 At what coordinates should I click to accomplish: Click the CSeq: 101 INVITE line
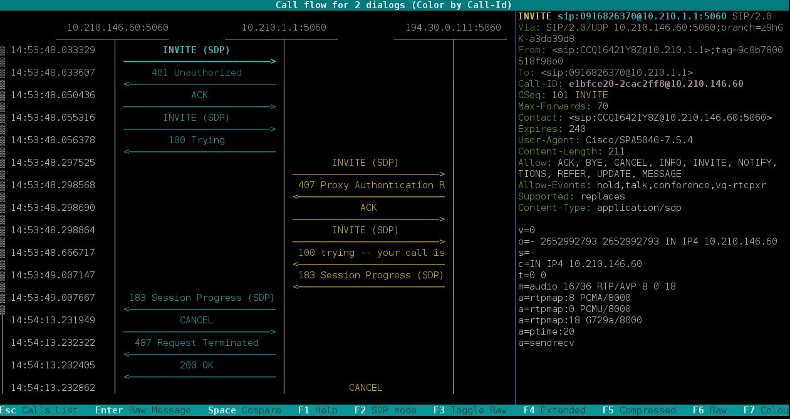pos(563,95)
